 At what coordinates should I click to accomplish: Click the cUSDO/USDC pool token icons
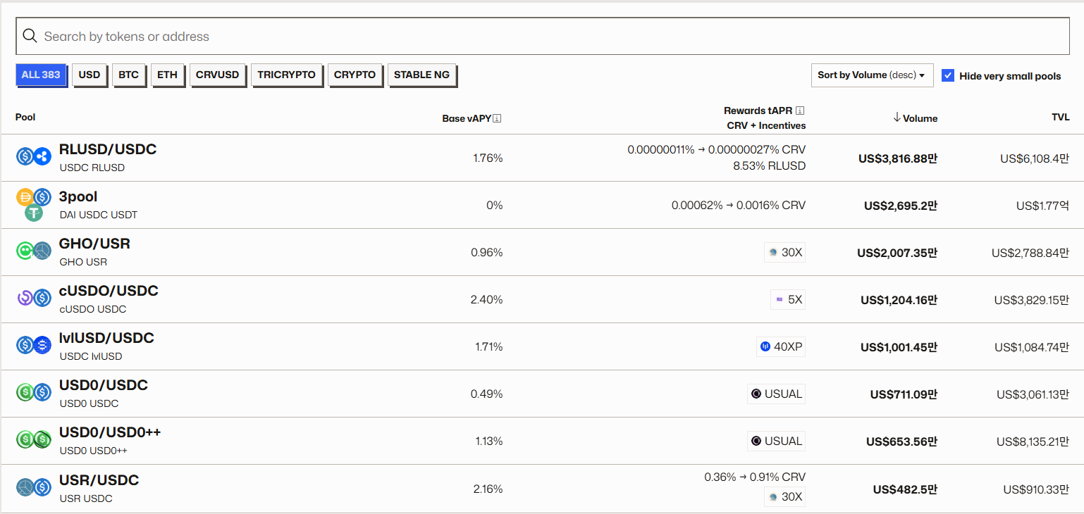click(34, 298)
